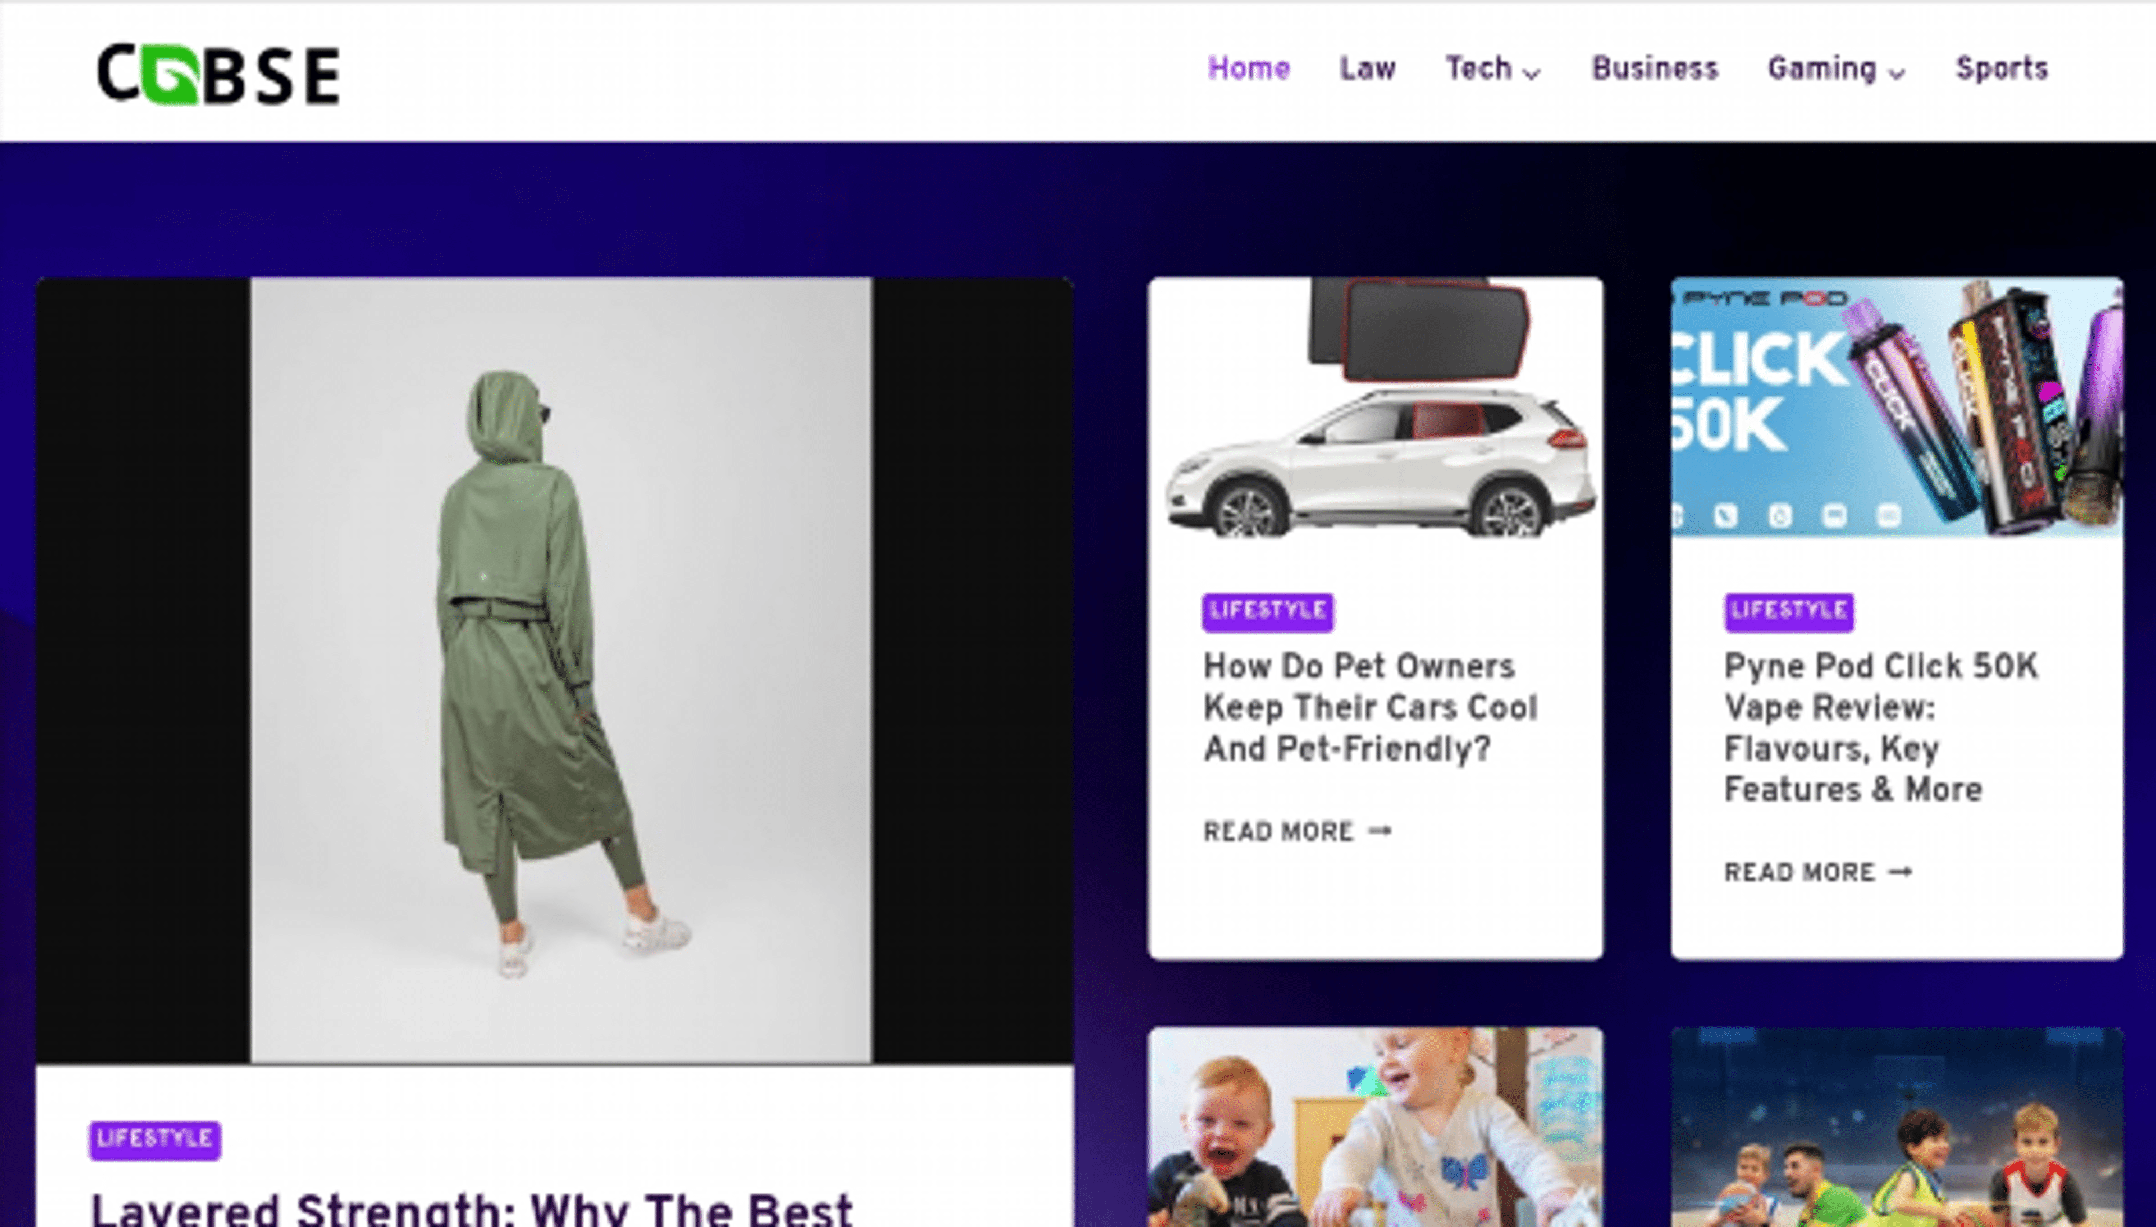Image resolution: width=2156 pixels, height=1227 pixels.
Task: Click the CGBSE site logo
Action: coord(218,74)
